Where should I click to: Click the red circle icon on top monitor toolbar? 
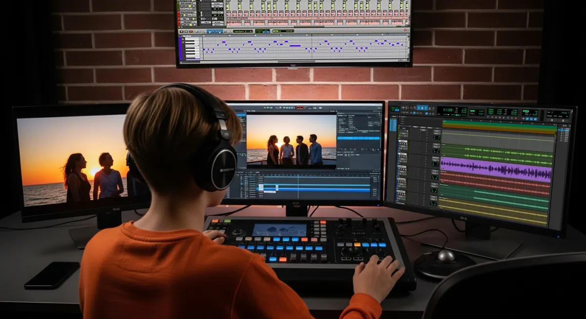(x=405, y=30)
